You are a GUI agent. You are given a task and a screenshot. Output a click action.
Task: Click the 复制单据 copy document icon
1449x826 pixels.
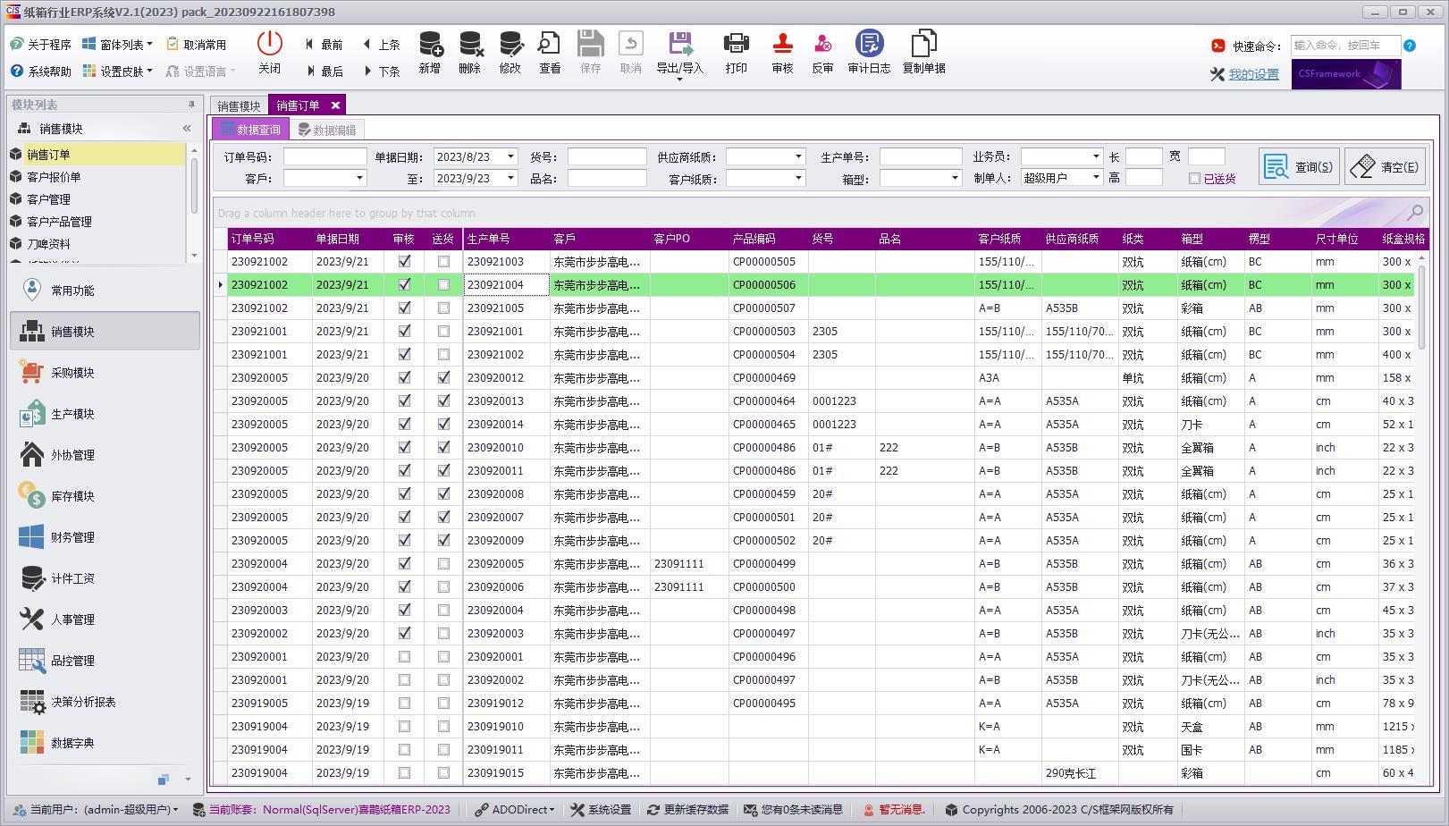coord(922,52)
